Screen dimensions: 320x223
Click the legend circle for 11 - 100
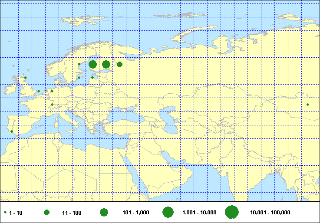[x=46, y=212]
